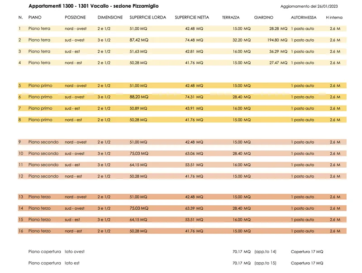Click the net surface '63.39 MQ'

coord(194,208)
